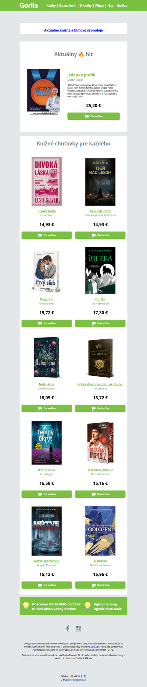Open Bazár kníh in top navigation
This screenshot has height=687, width=147.
coord(68,6)
